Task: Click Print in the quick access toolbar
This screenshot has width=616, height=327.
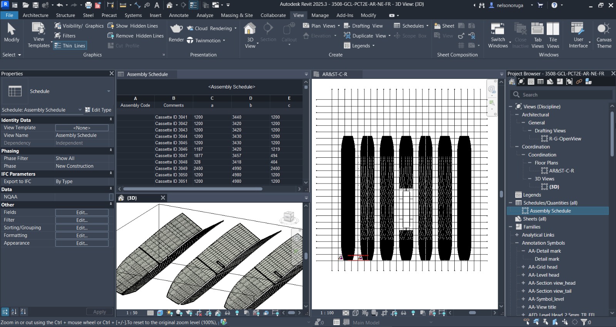Action: [88, 5]
